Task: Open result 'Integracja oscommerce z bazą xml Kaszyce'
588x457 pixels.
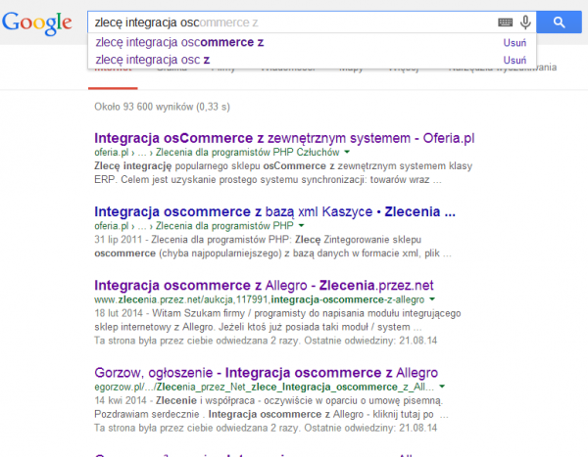Action: click(274, 211)
